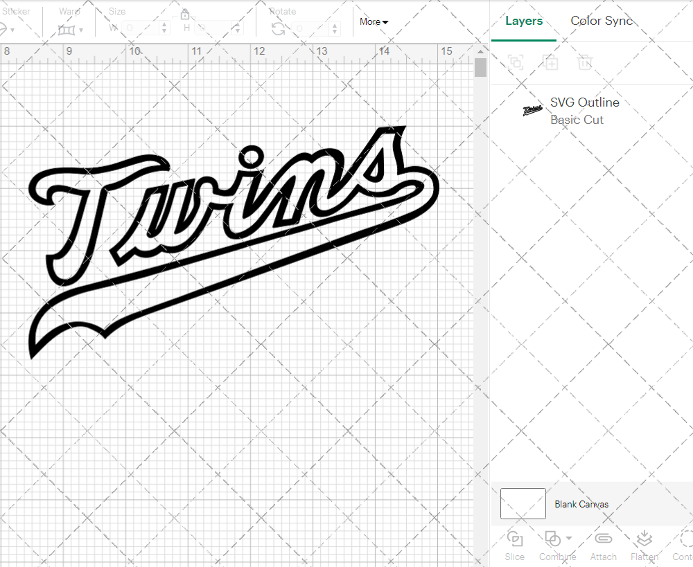This screenshot has width=693, height=567.
Task: Click the canvas scrollbar up arrow
Action: point(480,52)
